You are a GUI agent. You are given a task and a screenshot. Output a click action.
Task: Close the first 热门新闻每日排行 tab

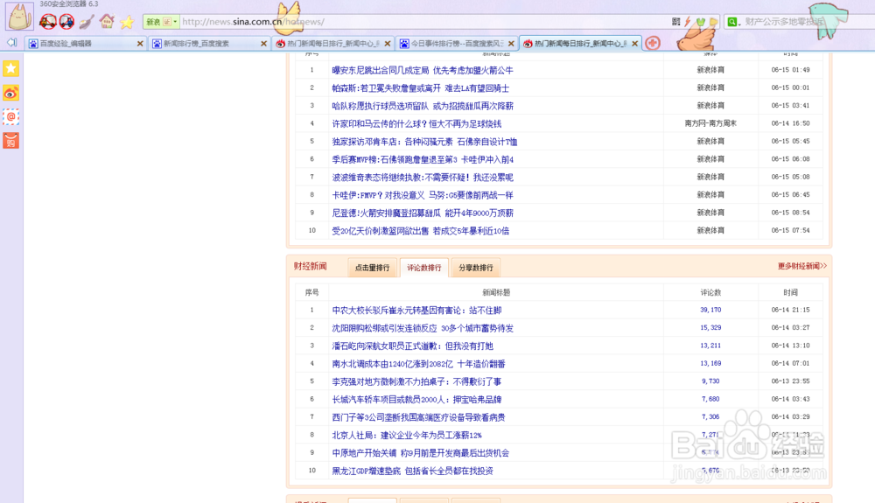(x=388, y=44)
